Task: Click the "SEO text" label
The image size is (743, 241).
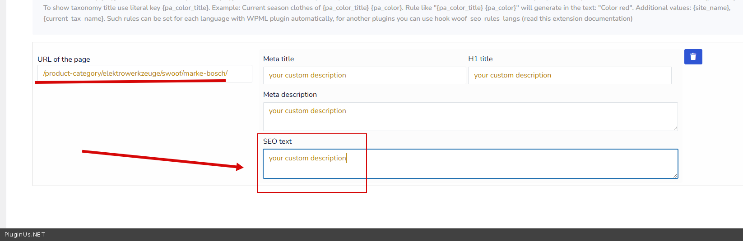Action: [277, 141]
